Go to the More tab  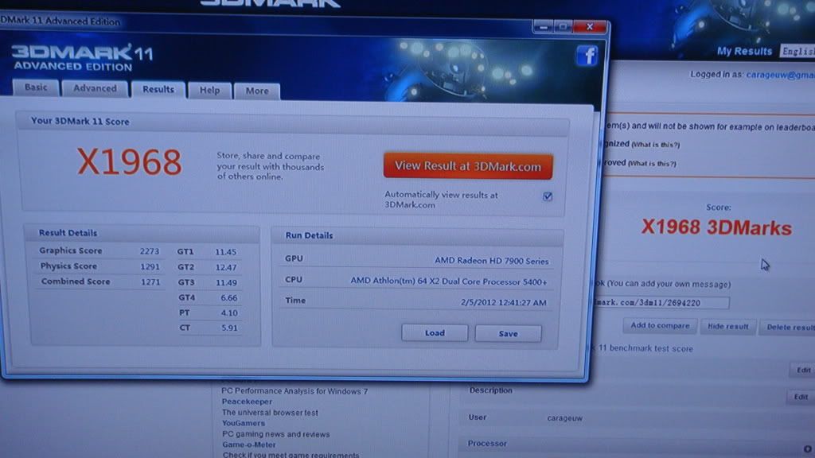256,91
